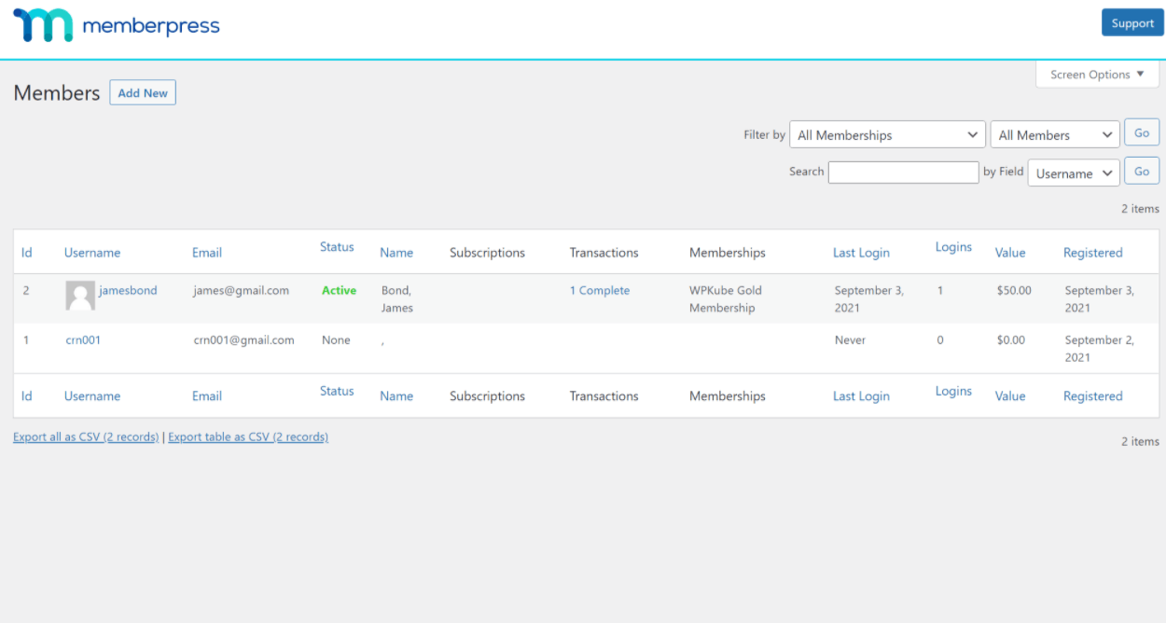Screen dimensions: 1166x623
Task: Sort by Last Login in top header
Action: (x=861, y=253)
